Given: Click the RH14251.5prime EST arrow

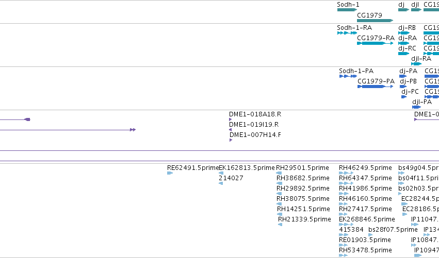Looking at the screenshot, I should [280, 214].
